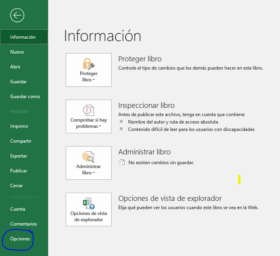Open the Administrar libro dropdown label
The height and width of the screenshot is (256, 280).
(89, 169)
